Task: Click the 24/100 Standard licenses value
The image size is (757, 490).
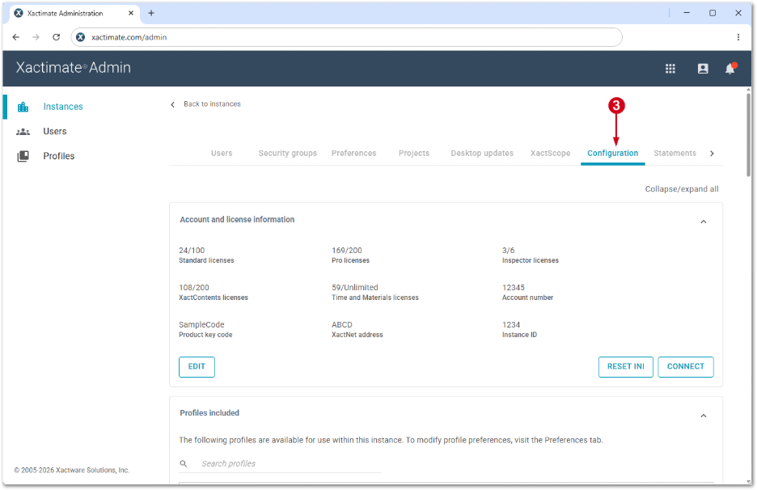Action: [192, 251]
